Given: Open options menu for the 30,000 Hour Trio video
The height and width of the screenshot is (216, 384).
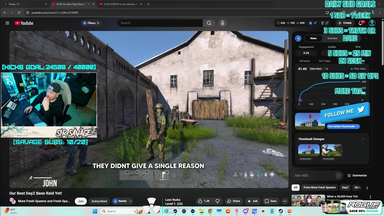Looking at the screenshot, I should (370, 197).
